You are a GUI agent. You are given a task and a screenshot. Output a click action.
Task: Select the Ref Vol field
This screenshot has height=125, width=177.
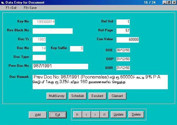click(x=123, y=22)
